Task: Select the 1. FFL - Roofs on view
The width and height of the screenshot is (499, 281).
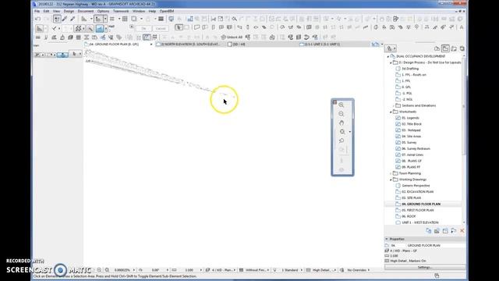Action: 414,75
